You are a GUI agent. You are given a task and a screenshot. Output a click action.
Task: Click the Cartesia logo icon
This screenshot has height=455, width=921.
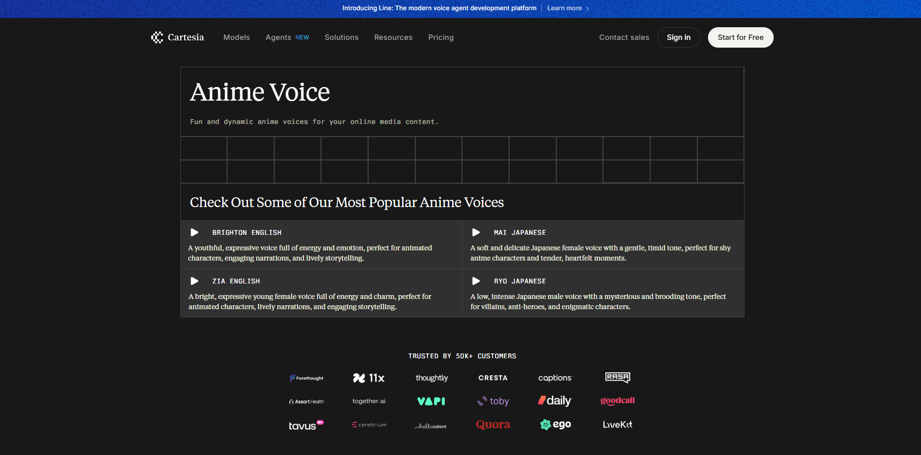click(x=157, y=37)
